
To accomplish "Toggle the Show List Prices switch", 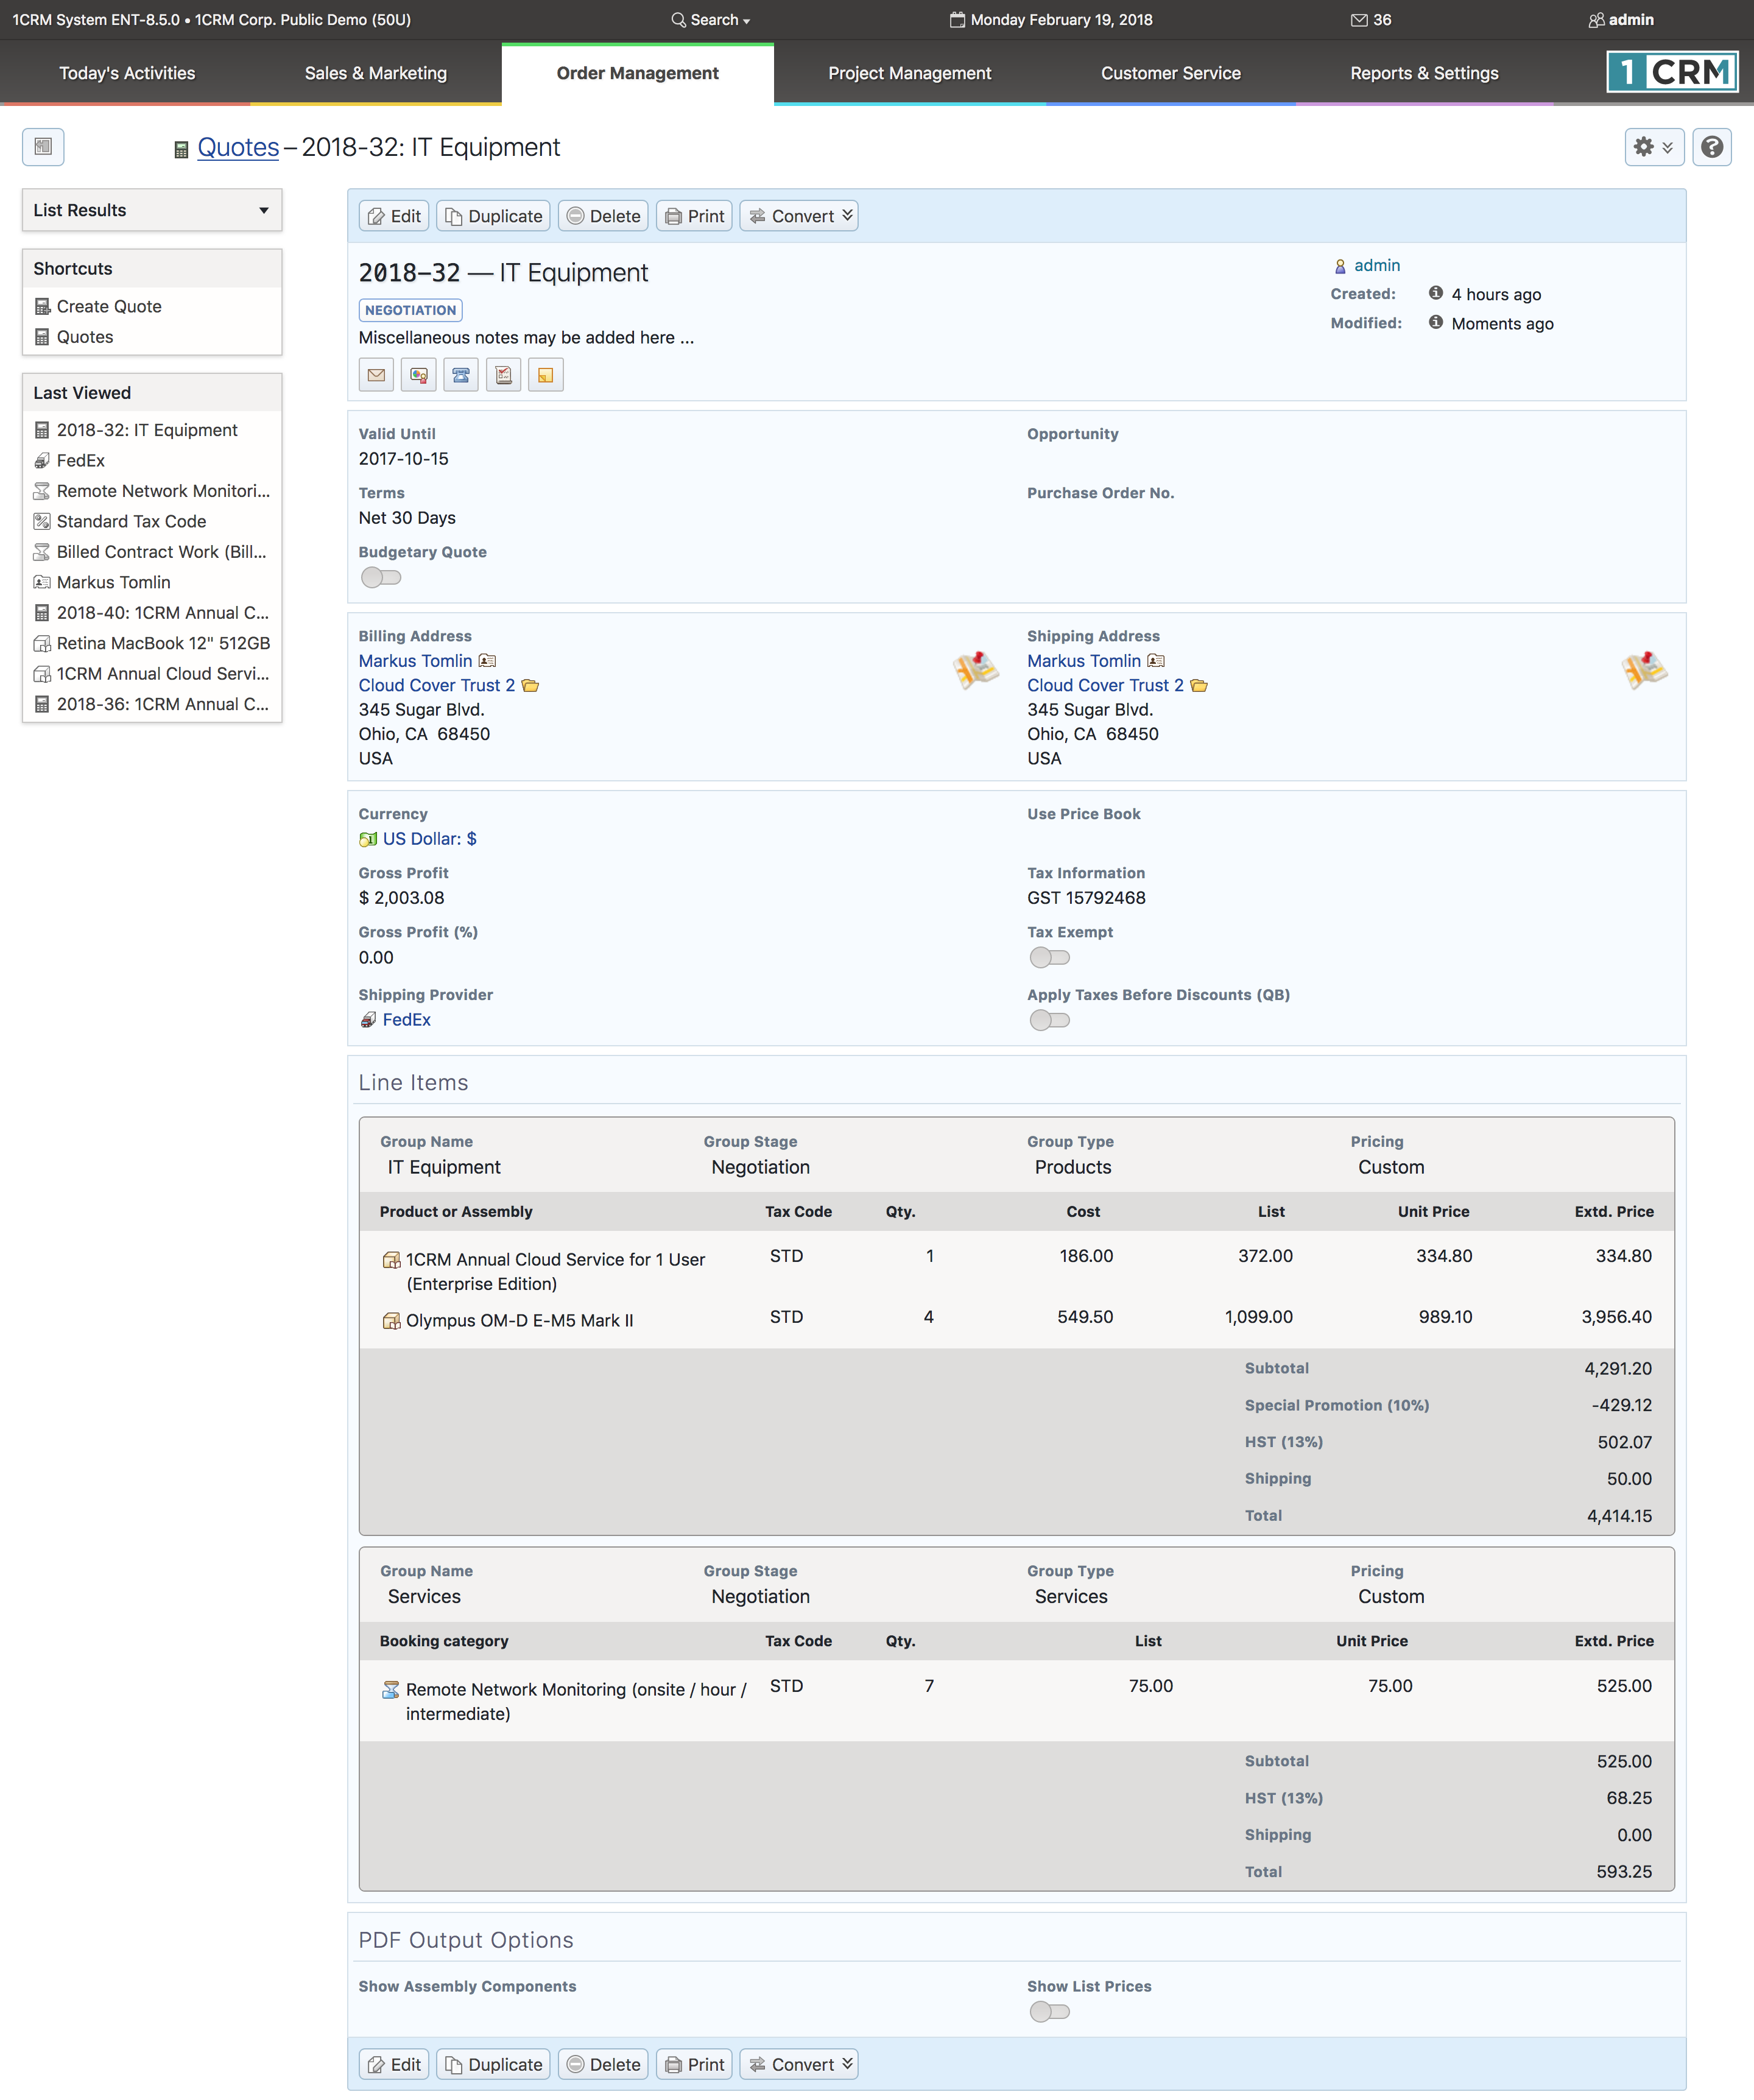I will pyautogui.click(x=1049, y=2012).
